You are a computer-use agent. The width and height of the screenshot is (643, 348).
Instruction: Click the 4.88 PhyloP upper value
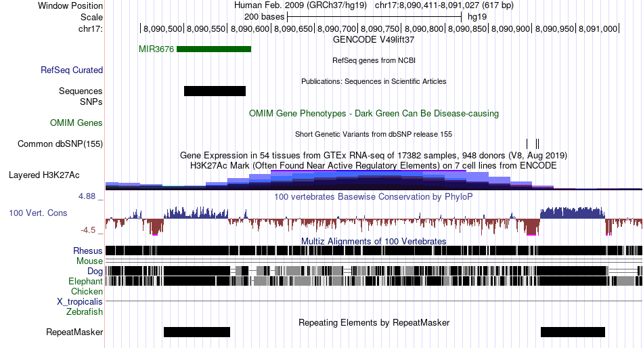tap(87, 196)
